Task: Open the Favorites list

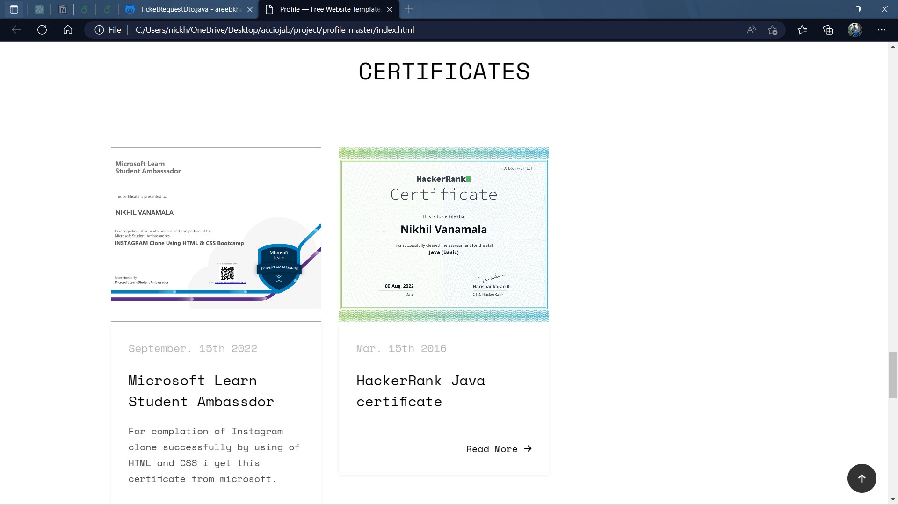Action: 802,29
